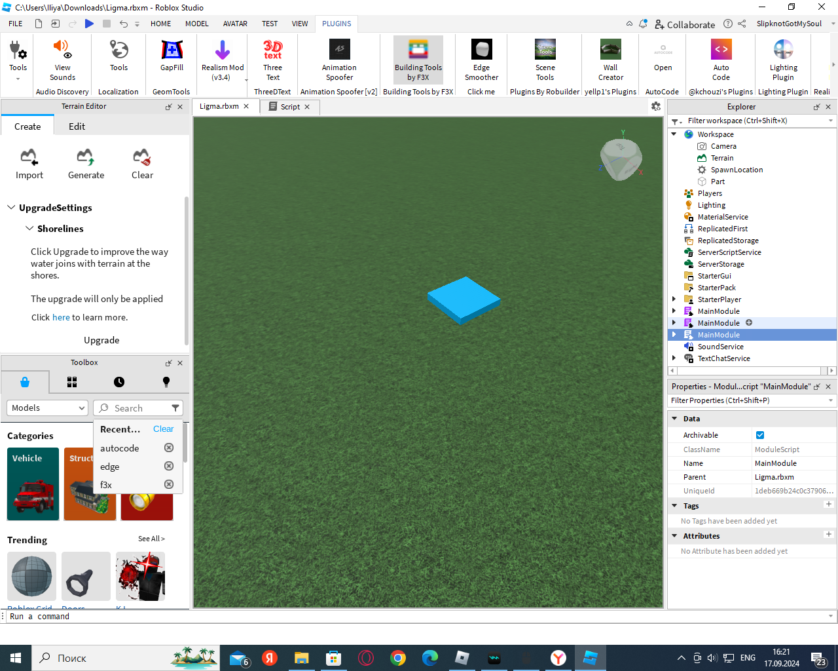This screenshot has height=671, width=838.
Task: Remove edge from recent searches
Action: (x=169, y=466)
